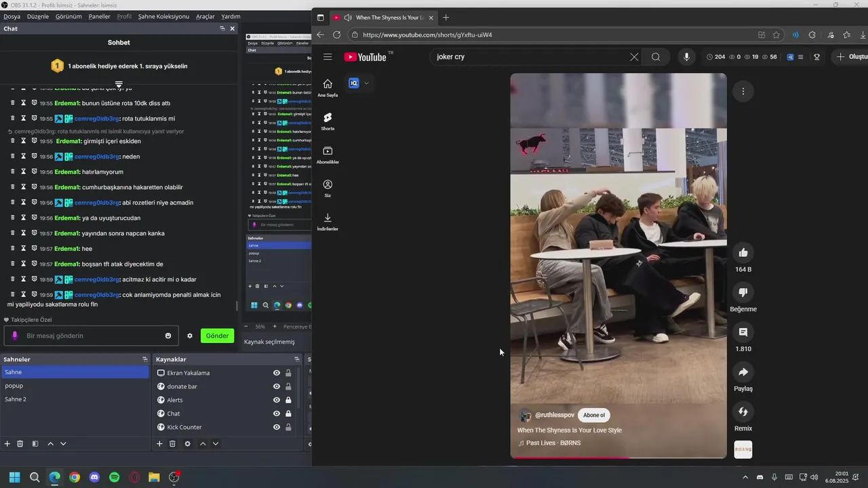
Task: Toggle visibility of donate bar source
Action: click(x=277, y=386)
